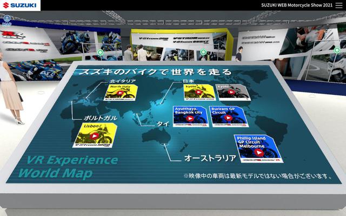
Task: Click the SUZUKI WEB Motorcycle Show 2021 title
Action: coord(297,5)
